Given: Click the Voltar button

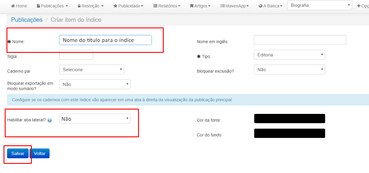Looking at the screenshot, I should point(40,154).
